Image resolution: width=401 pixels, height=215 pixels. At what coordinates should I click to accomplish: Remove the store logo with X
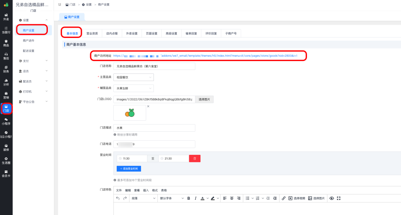tap(148, 106)
